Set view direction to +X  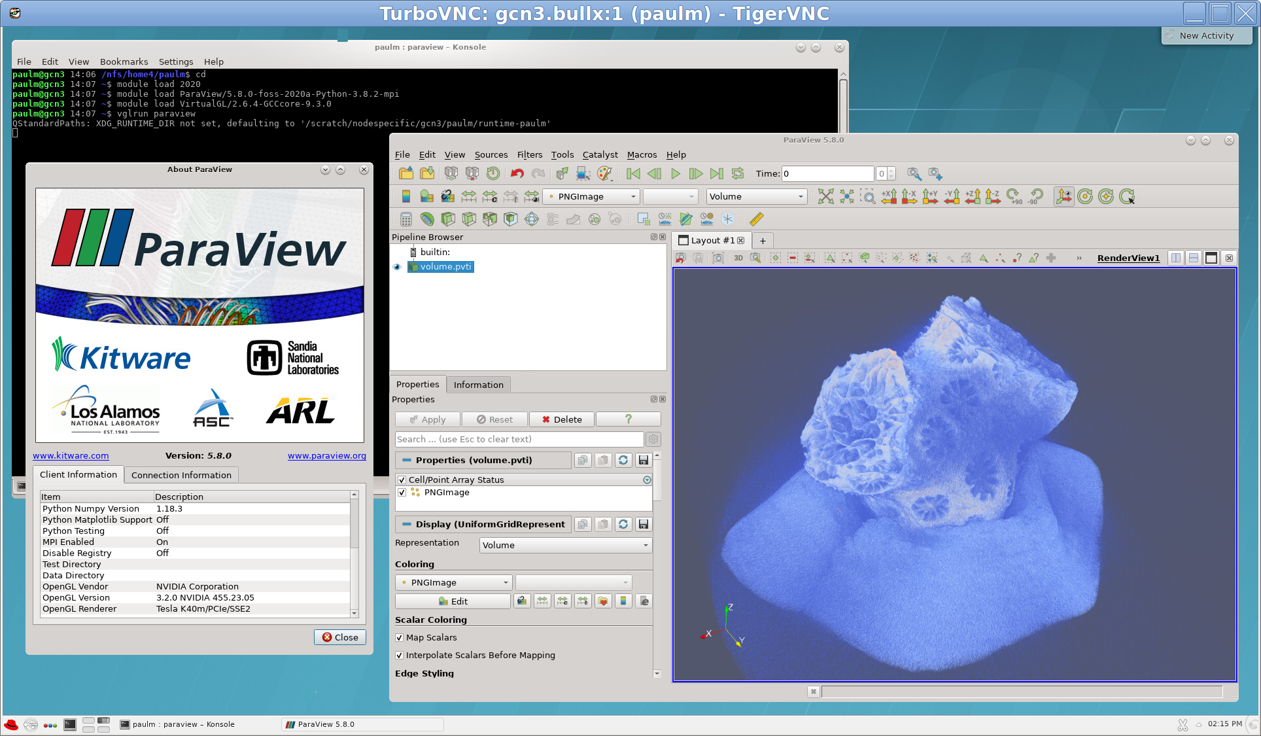click(x=889, y=196)
